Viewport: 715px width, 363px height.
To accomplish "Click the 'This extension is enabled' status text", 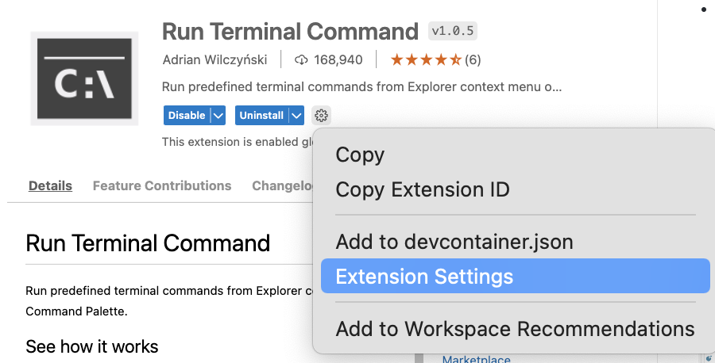I will pyautogui.click(x=237, y=142).
